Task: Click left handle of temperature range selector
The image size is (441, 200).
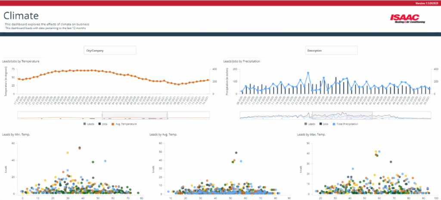Action: [x=102, y=115]
